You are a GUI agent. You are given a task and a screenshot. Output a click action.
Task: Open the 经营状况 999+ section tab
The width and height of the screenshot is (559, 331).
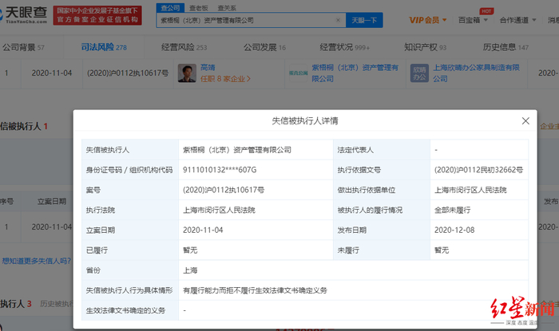pyautogui.click(x=345, y=47)
